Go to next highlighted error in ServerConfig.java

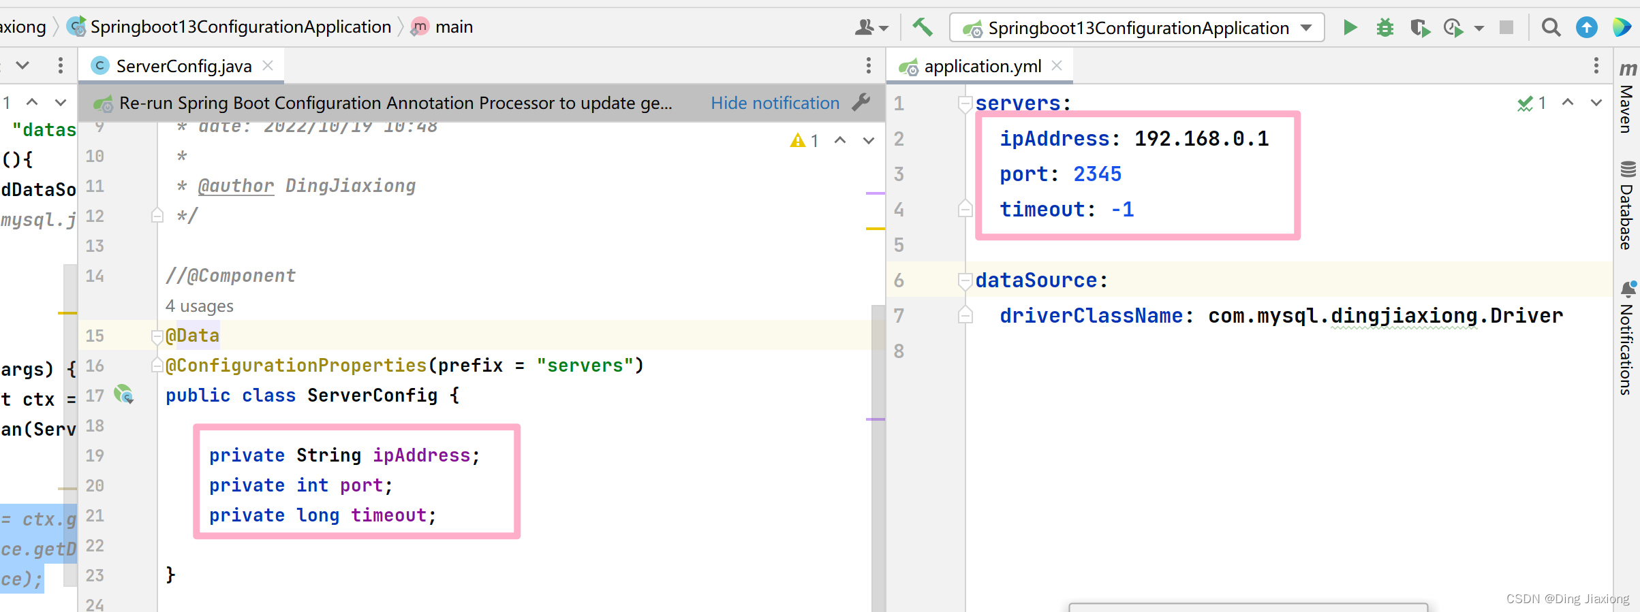point(868,140)
